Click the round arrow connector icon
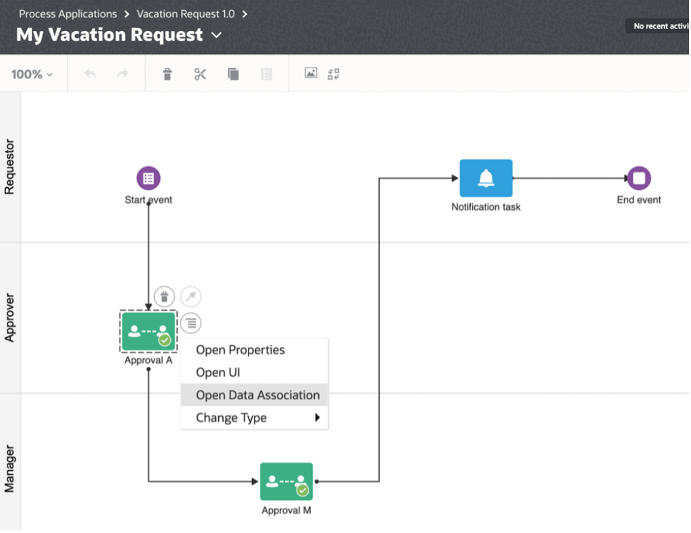Screen dimensions: 691x533 tap(190, 296)
